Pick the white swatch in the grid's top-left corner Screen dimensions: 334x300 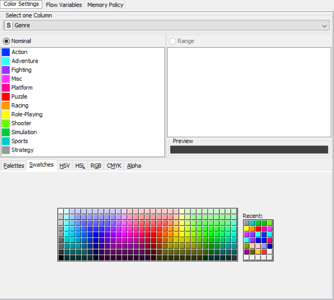point(61,211)
